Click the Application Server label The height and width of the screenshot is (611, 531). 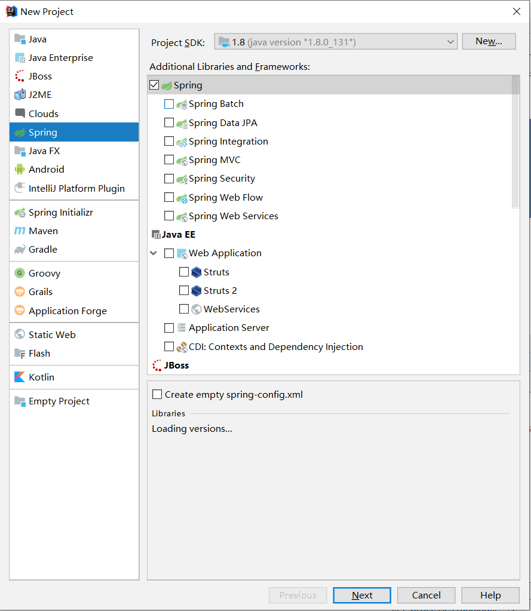tap(229, 328)
